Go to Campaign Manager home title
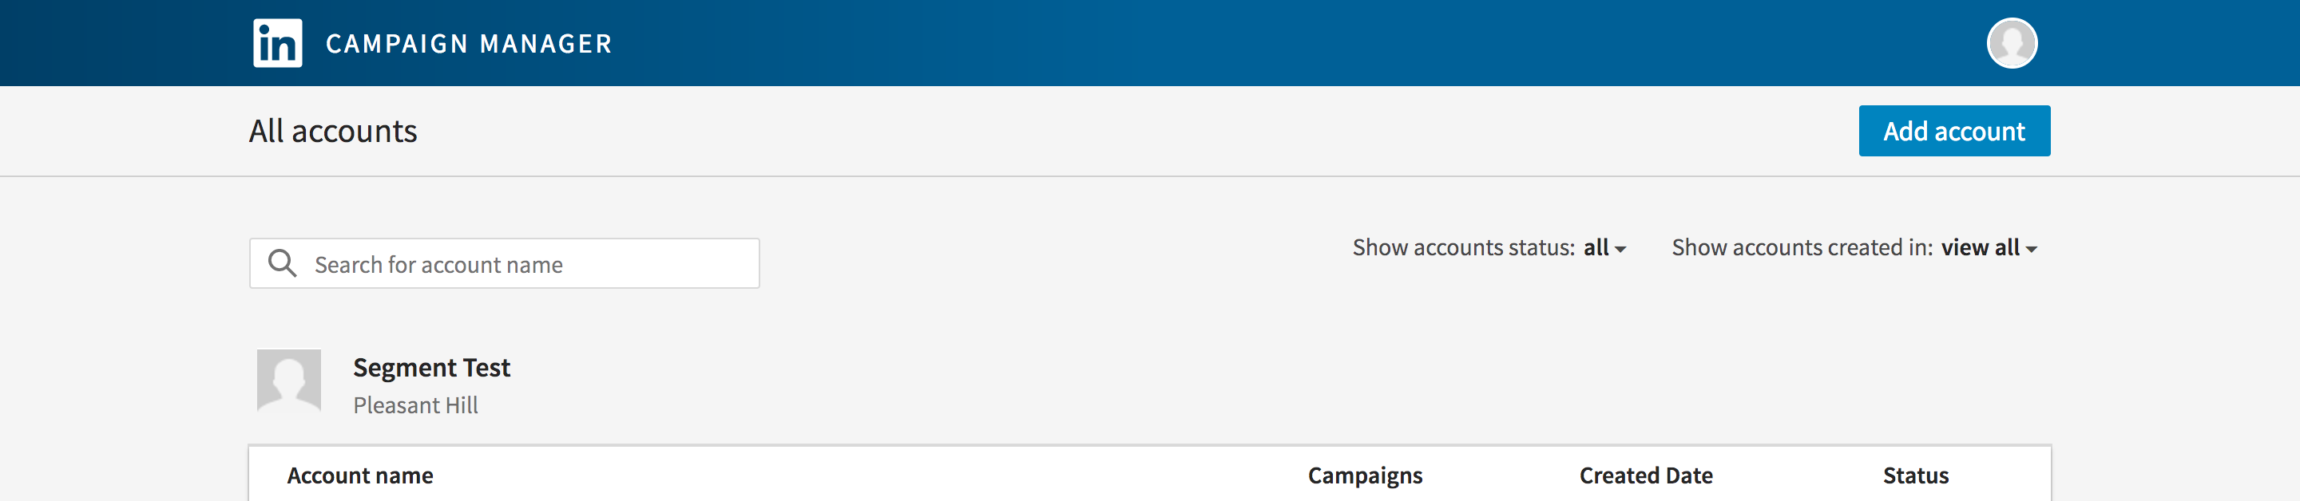Viewport: 2300px width, 501px height. (469, 44)
